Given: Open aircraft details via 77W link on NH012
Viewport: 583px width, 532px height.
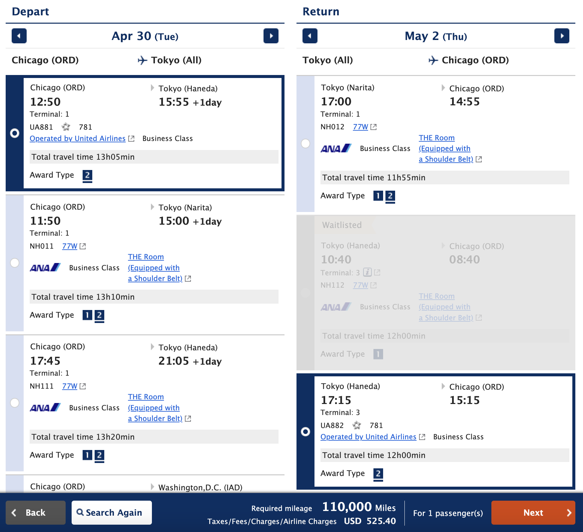Looking at the screenshot, I should (360, 127).
